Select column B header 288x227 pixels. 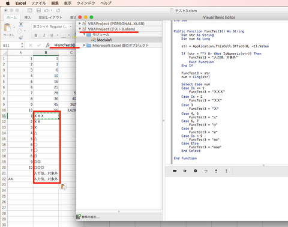[x=46, y=53]
